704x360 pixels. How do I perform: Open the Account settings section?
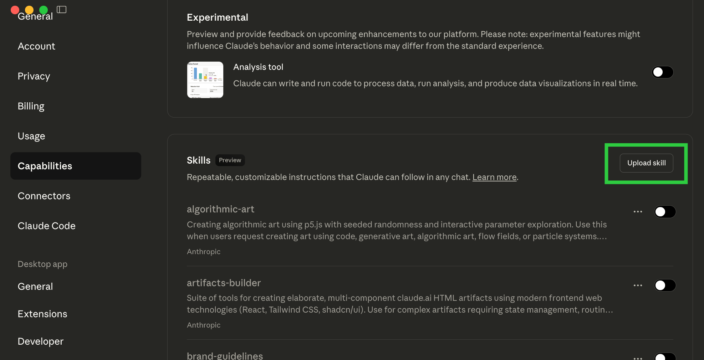[36, 46]
